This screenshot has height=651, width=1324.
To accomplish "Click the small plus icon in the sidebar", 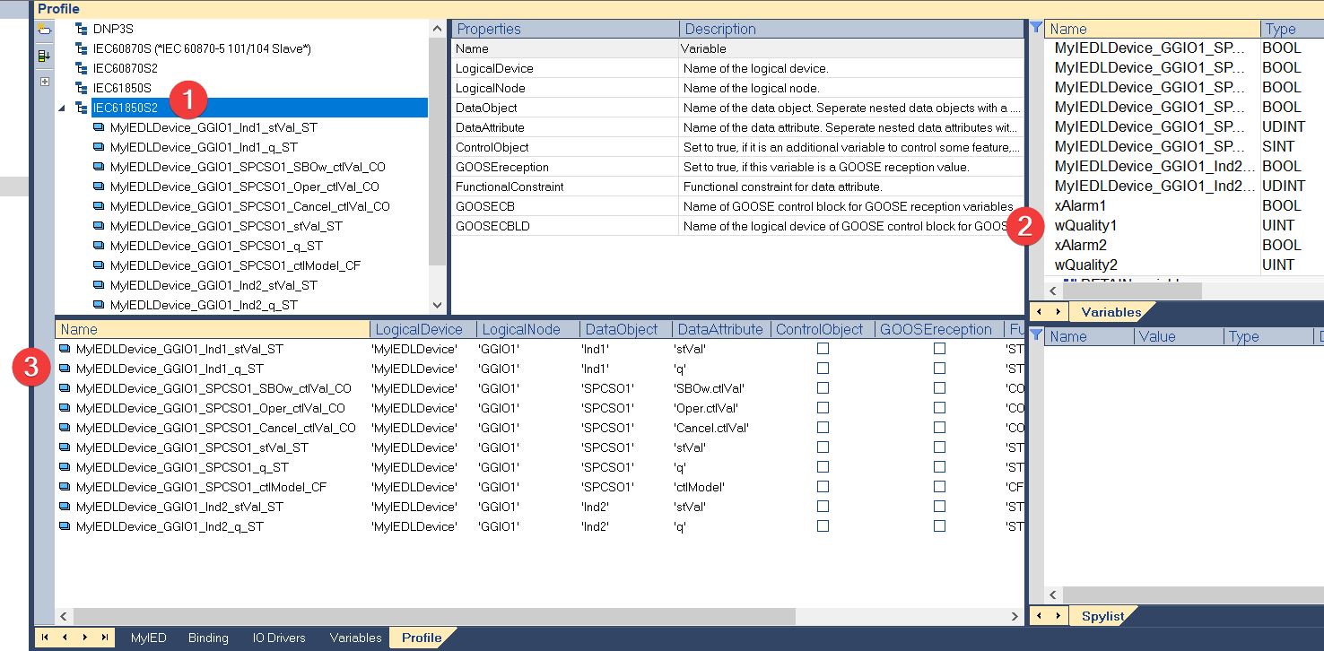I will (44, 82).
